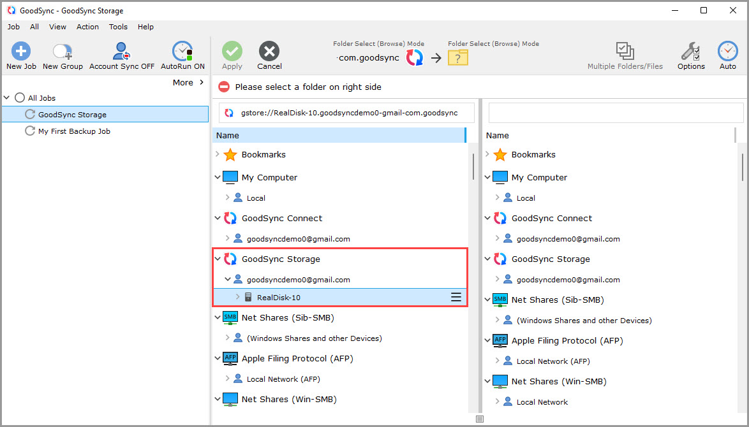Collapse the All Jobs tree
Viewport: 749px width, 427px height.
(x=6, y=98)
